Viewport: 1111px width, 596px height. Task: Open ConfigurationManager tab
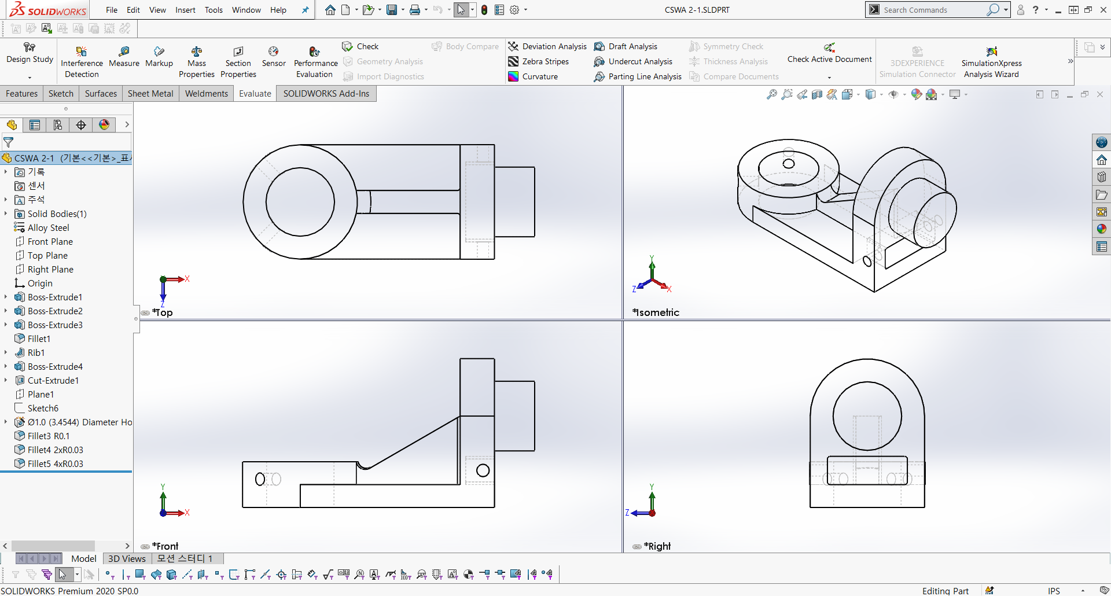click(58, 125)
